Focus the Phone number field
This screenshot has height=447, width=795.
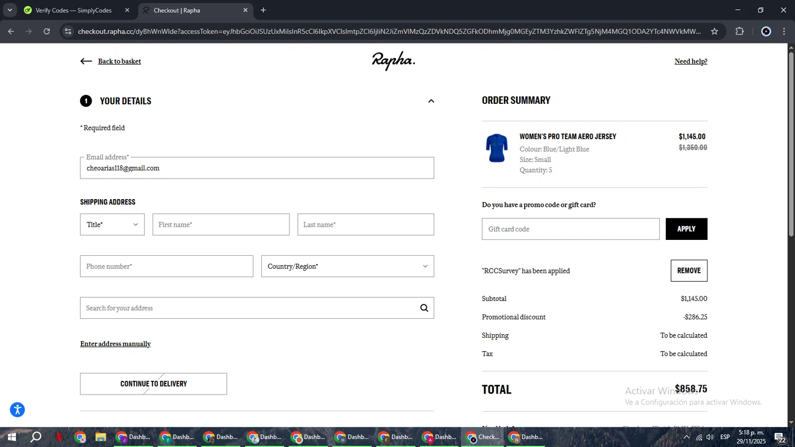[x=166, y=266]
